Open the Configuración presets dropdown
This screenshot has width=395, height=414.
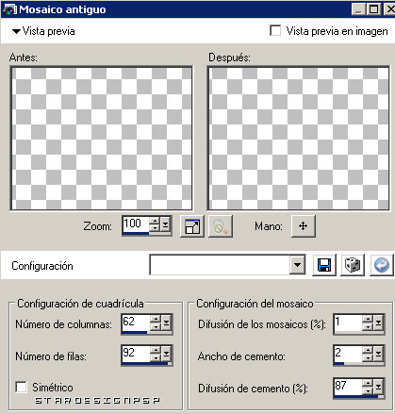coord(297,265)
